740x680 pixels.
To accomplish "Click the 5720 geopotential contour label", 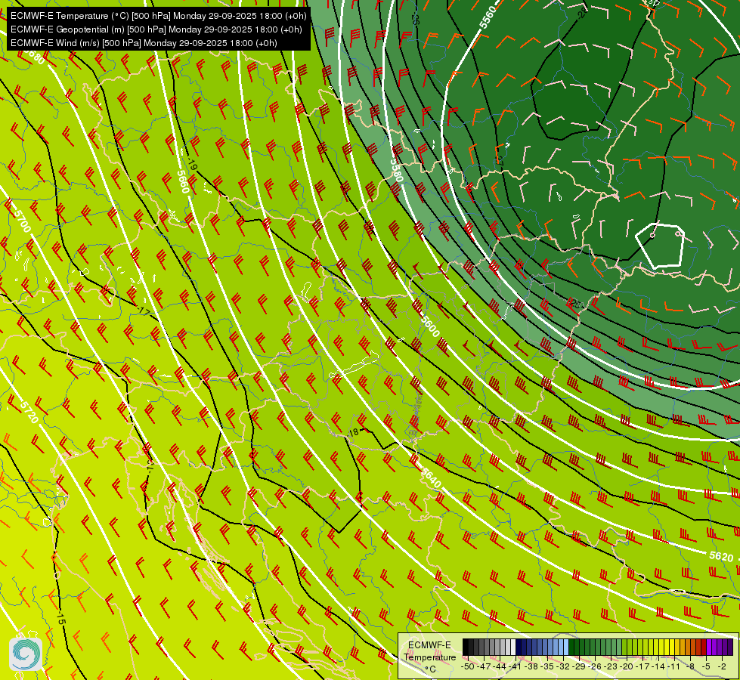I will tap(29, 413).
